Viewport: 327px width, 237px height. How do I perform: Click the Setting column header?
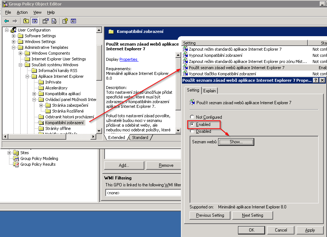point(245,43)
